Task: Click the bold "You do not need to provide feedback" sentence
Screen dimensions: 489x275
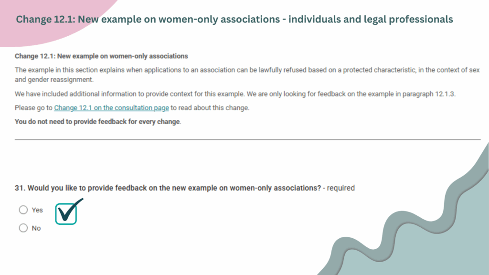Action: (97, 122)
